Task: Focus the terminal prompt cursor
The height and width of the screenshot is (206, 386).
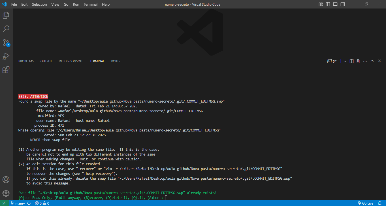Action: (x=166, y=197)
